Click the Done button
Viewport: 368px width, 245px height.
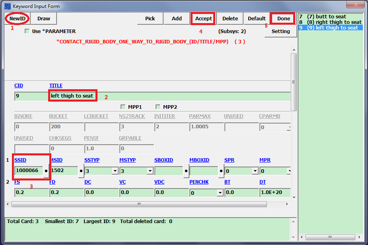[x=283, y=19]
